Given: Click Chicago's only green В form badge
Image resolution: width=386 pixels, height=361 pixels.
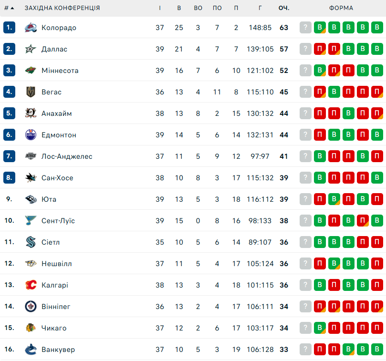Looking at the screenshot, I should (320, 328).
